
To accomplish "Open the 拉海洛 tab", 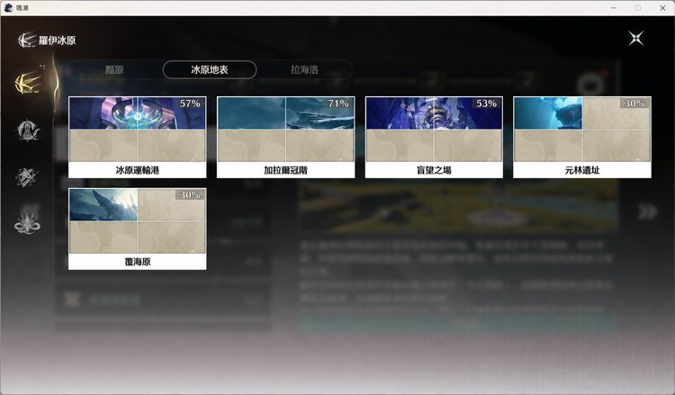I will (304, 69).
